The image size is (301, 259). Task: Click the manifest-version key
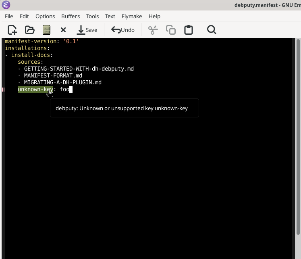coord(31,41)
